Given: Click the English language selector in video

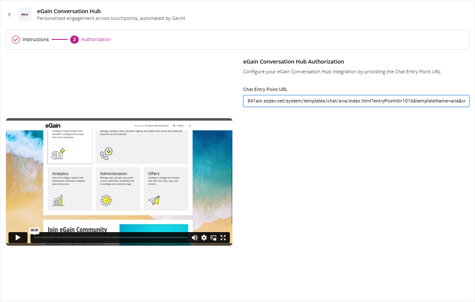Looking at the screenshot, I should click(178, 126).
